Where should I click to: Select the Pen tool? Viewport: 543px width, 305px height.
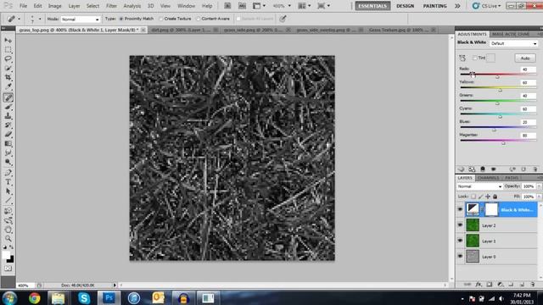pos(8,173)
